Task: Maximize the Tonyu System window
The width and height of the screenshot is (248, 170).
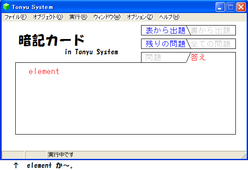Action: tap(230, 7)
